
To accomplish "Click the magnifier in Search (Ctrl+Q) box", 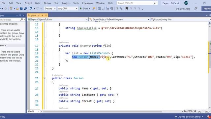I will [155, 3].
